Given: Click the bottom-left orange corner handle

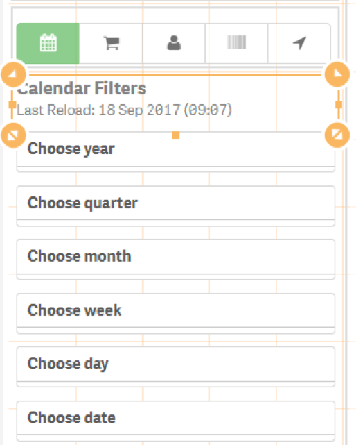Looking at the screenshot, I should [13, 135].
